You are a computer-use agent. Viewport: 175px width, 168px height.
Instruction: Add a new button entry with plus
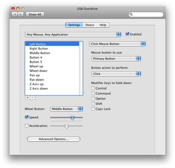27,98
